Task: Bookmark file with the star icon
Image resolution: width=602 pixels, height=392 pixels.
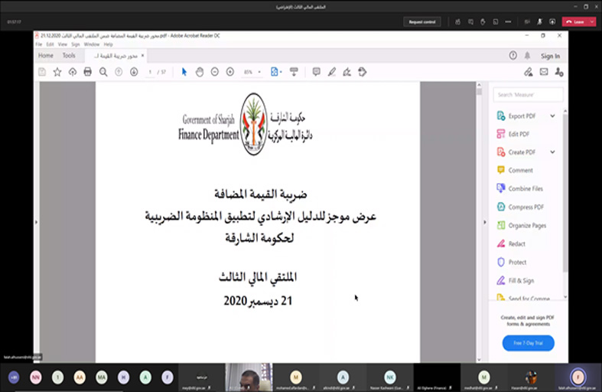Action: [x=57, y=72]
